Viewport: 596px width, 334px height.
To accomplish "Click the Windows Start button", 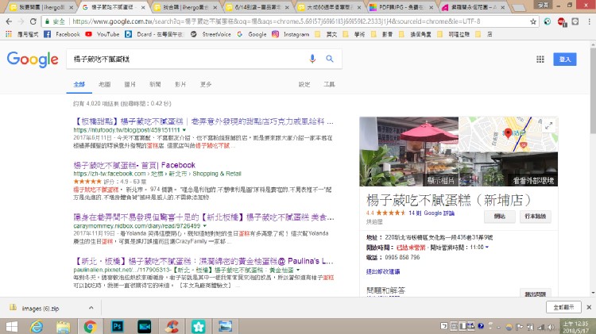I will coord(11,326).
